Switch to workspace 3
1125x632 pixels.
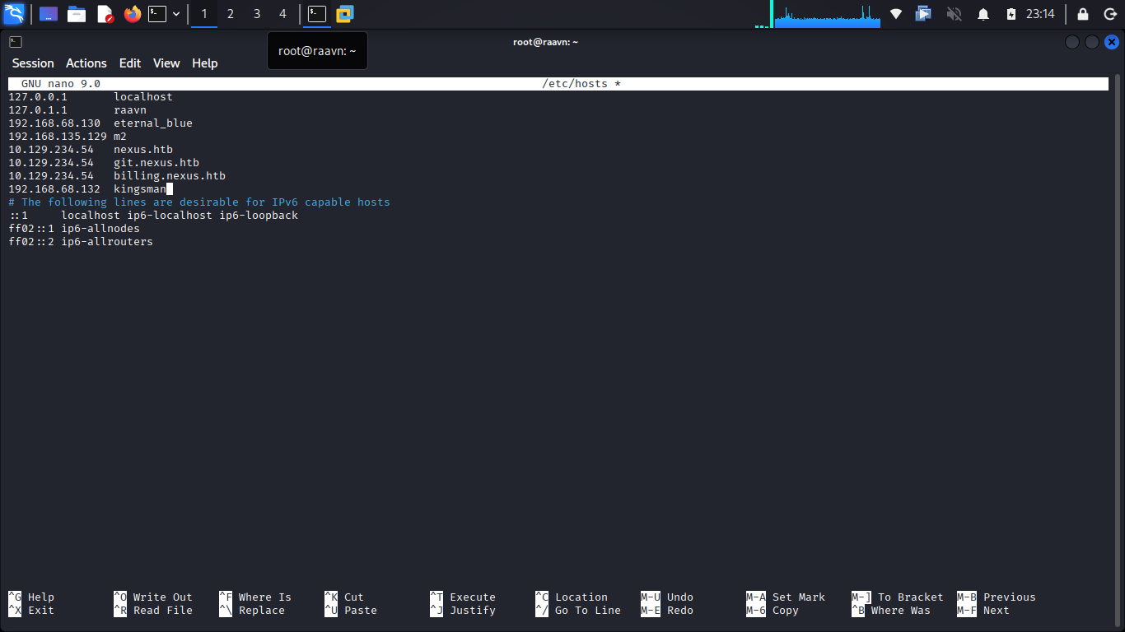click(257, 14)
